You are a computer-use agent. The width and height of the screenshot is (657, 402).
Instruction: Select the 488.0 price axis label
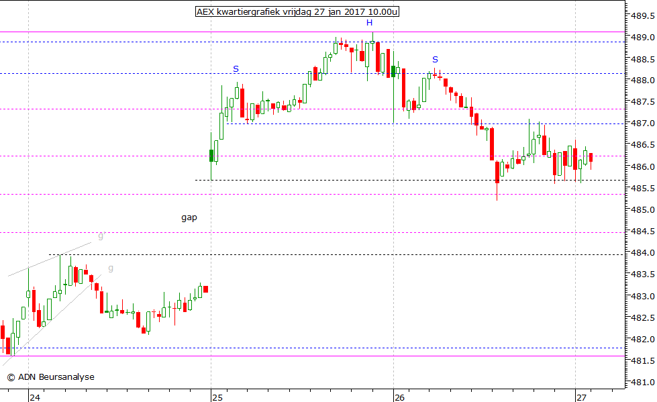(x=642, y=81)
